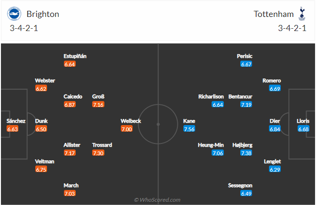Select Dunk's 6.50 rating badge
316x205 pixels.
tap(41, 129)
